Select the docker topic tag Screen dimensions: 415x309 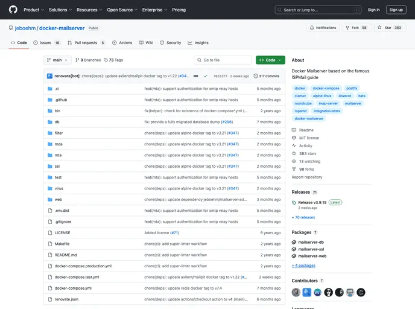(300, 88)
